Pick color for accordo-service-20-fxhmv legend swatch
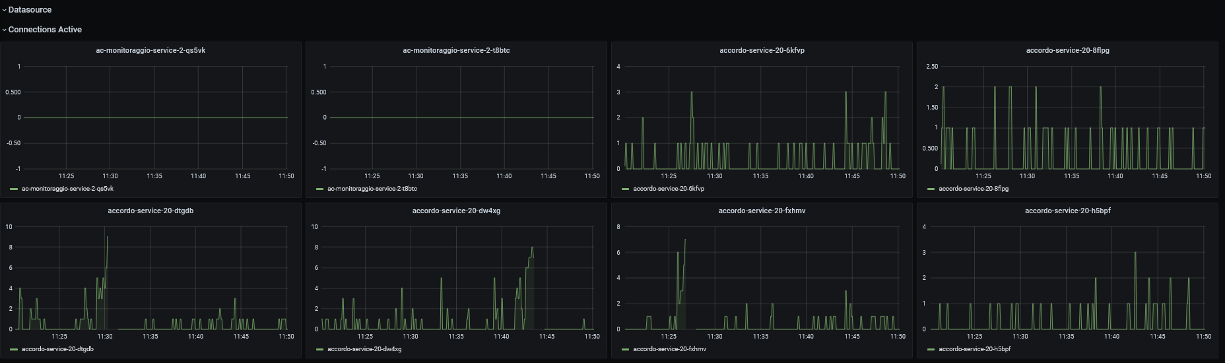 tap(625, 350)
